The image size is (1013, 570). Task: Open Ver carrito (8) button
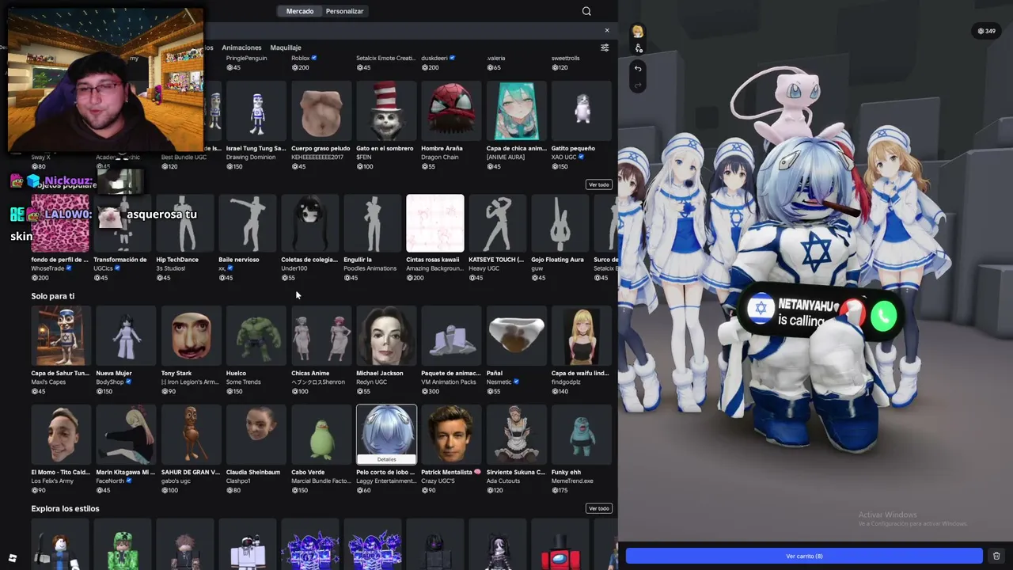[804, 556]
